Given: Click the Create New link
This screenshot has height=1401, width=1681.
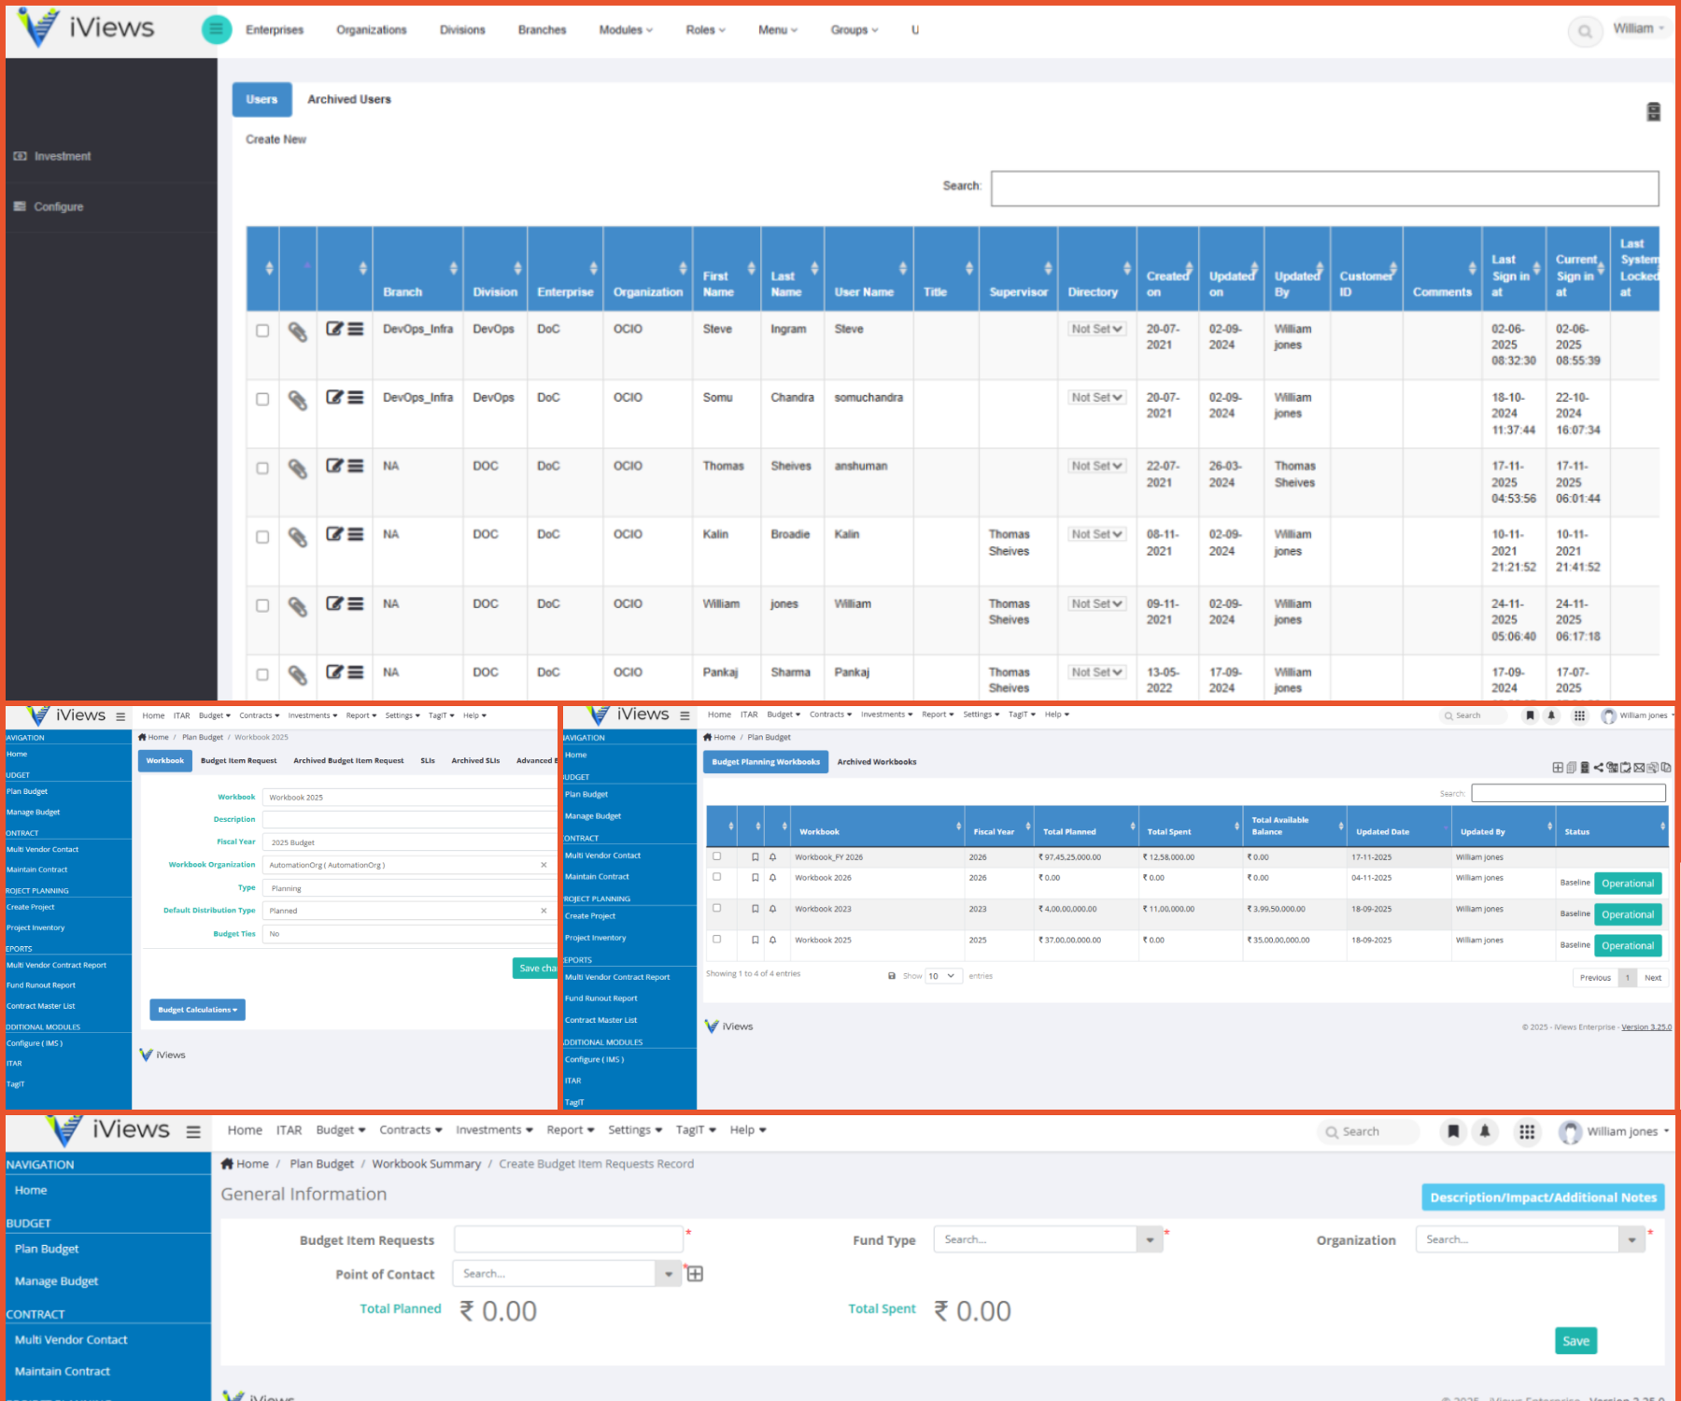Looking at the screenshot, I should (x=275, y=139).
